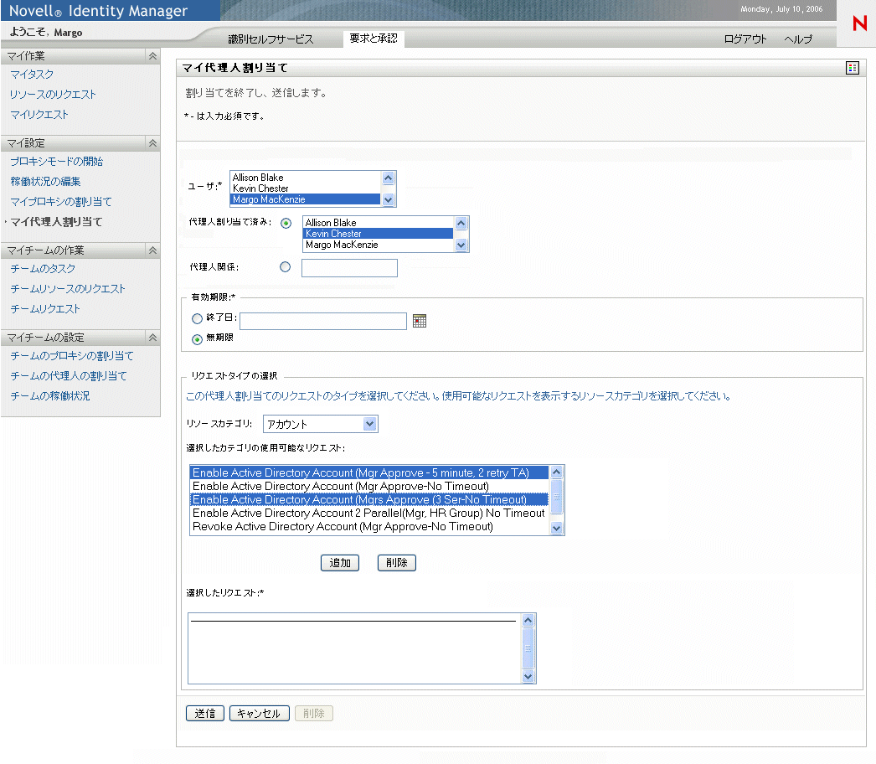Choose the 終了日 expiration radio button
This screenshot has height=764, width=876.
click(x=197, y=318)
